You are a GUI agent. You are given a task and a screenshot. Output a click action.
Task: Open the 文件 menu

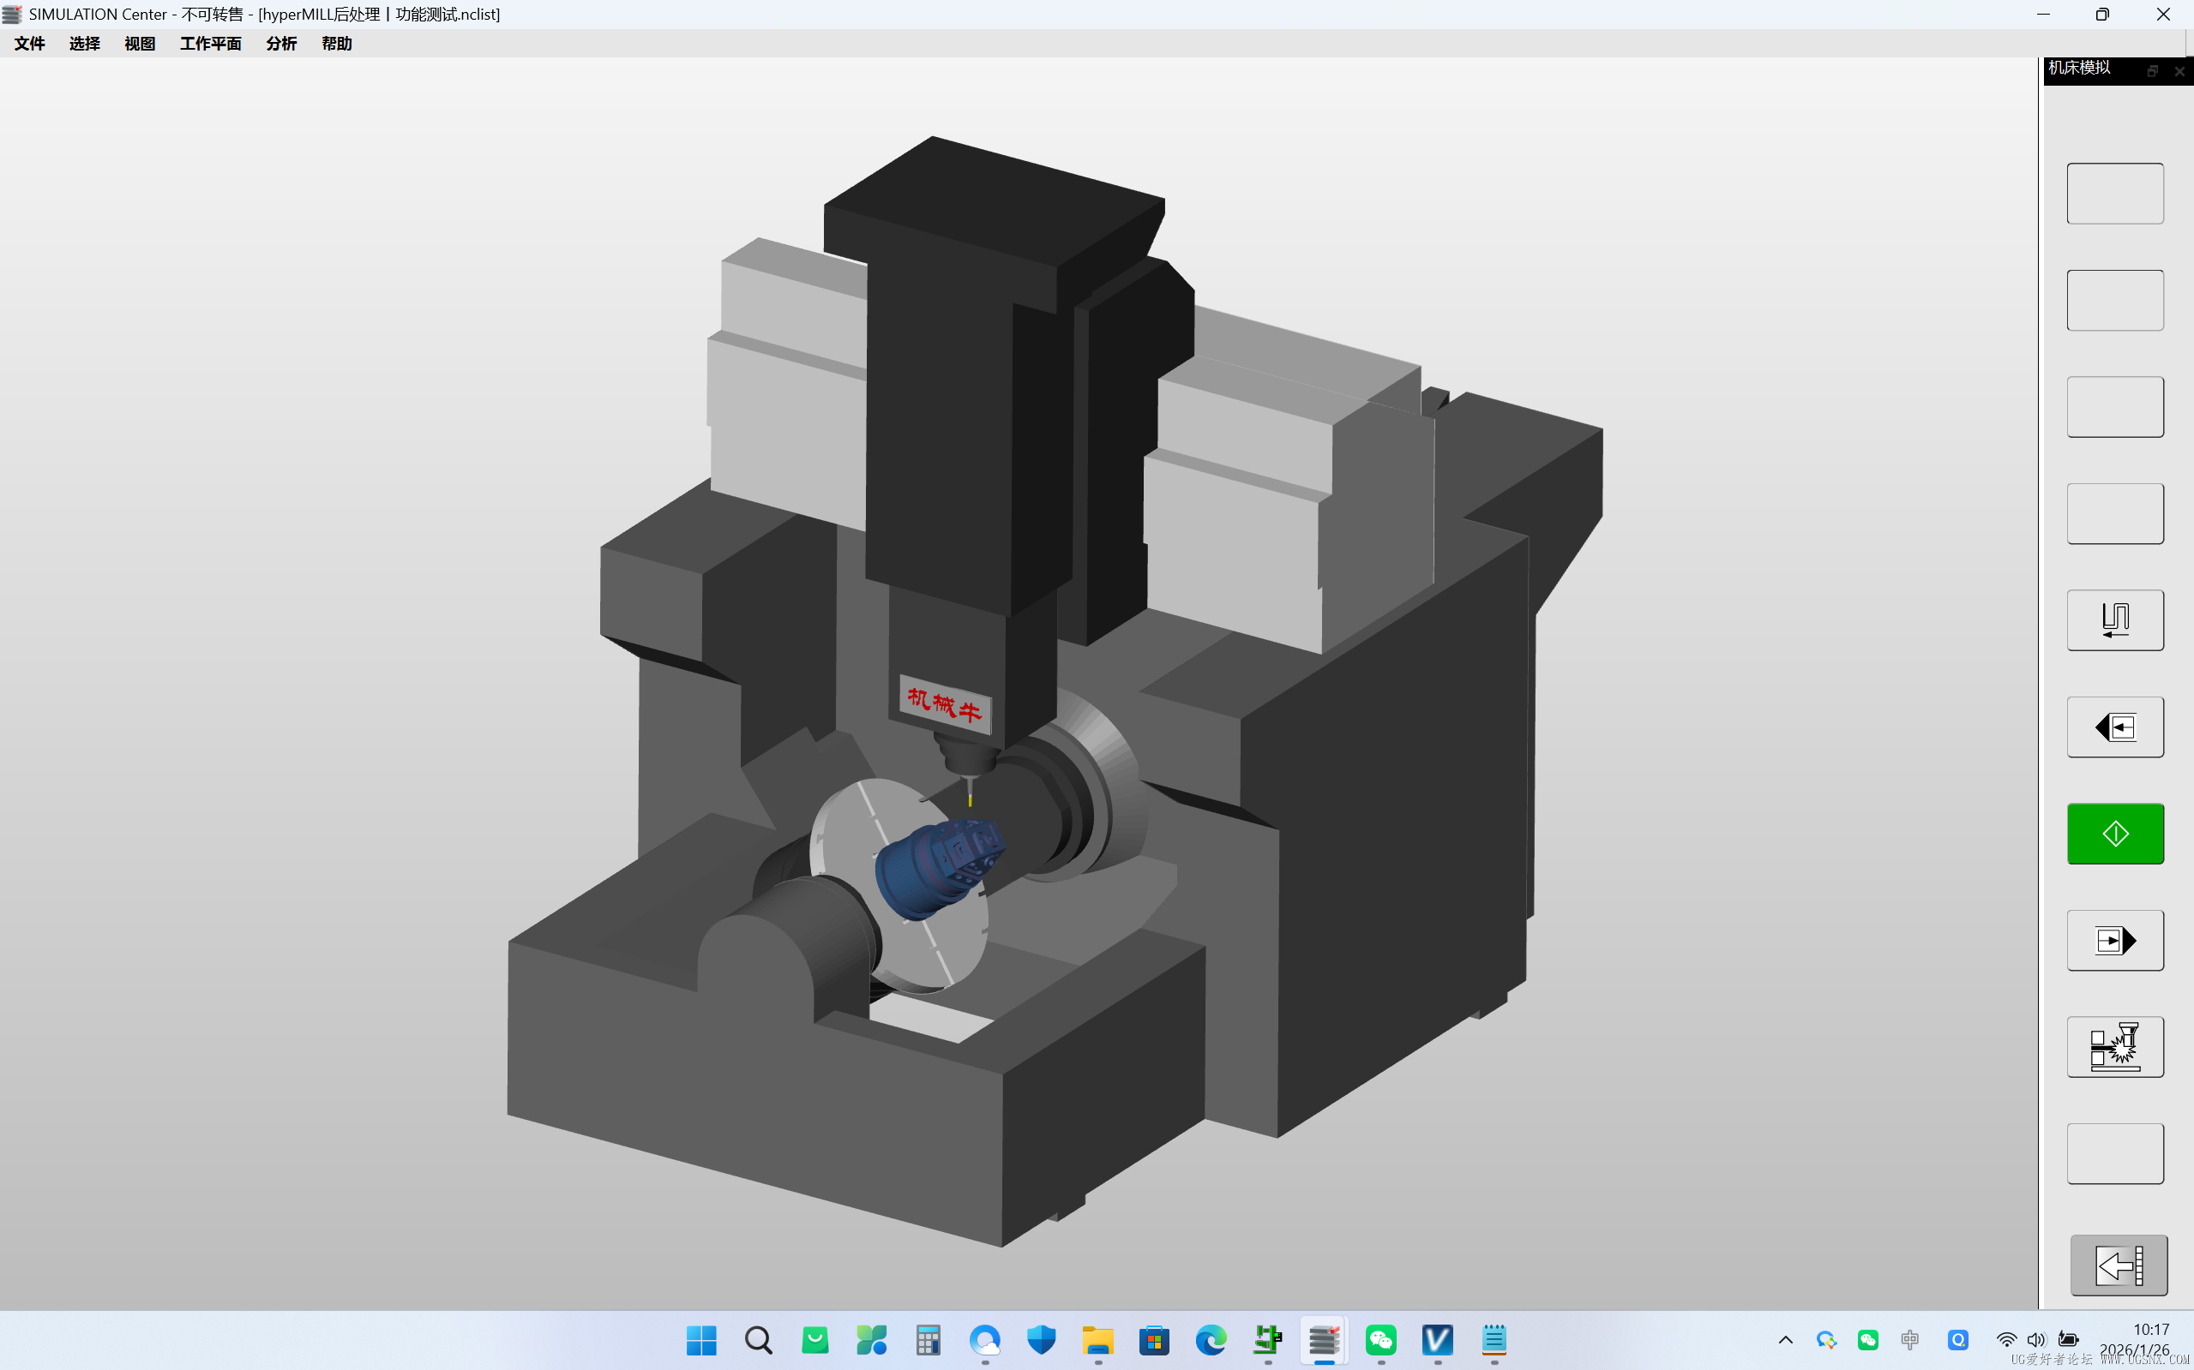coord(30,44)
